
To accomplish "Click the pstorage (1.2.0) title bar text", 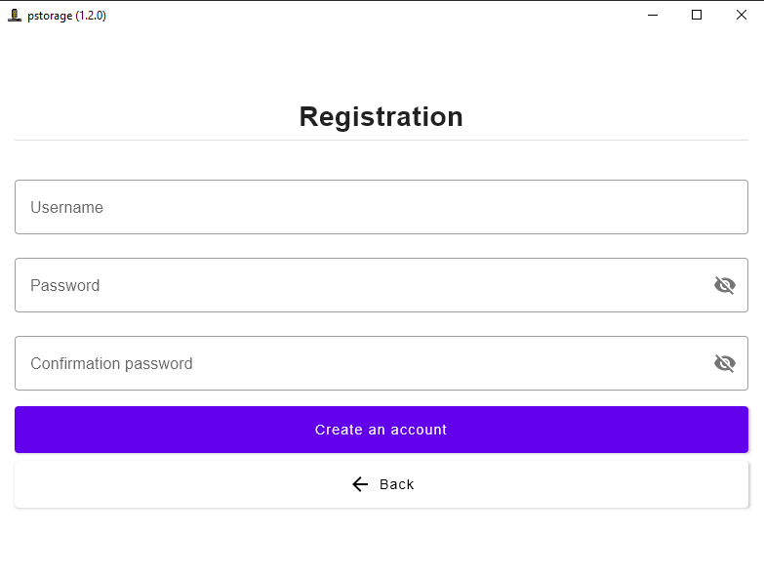I will [66, 15].
